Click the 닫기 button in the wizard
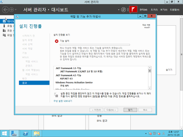Viewport: 183px width, 137px height. tap(130, 110)
